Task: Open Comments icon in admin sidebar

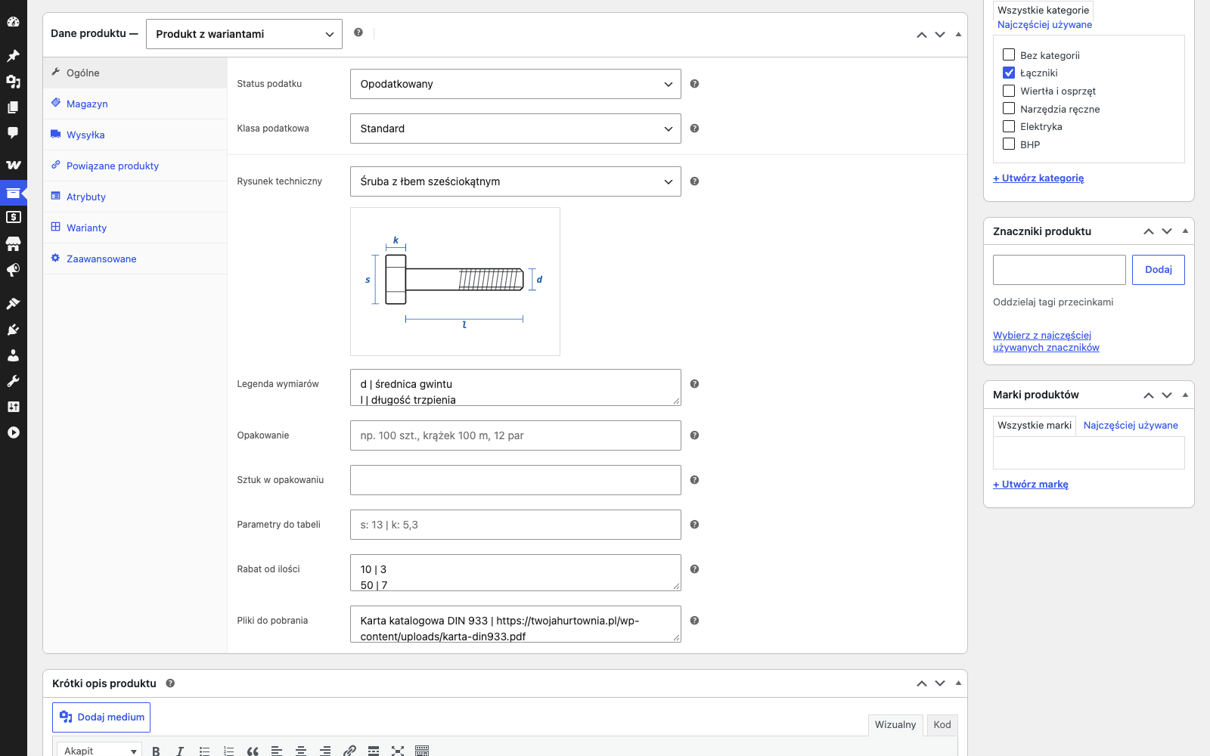Action: pyautogui.click(x=14, y=132)
